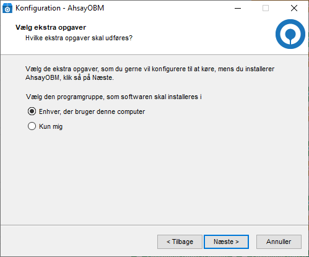Continue with the 'Næste >' button
This screenshot has width=309, height=257.
point(226,242)
